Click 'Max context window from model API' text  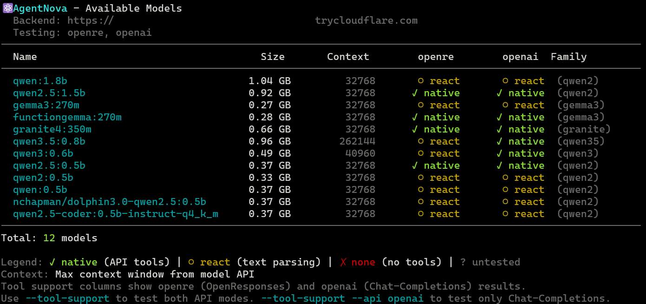click(x=155, y=274)
